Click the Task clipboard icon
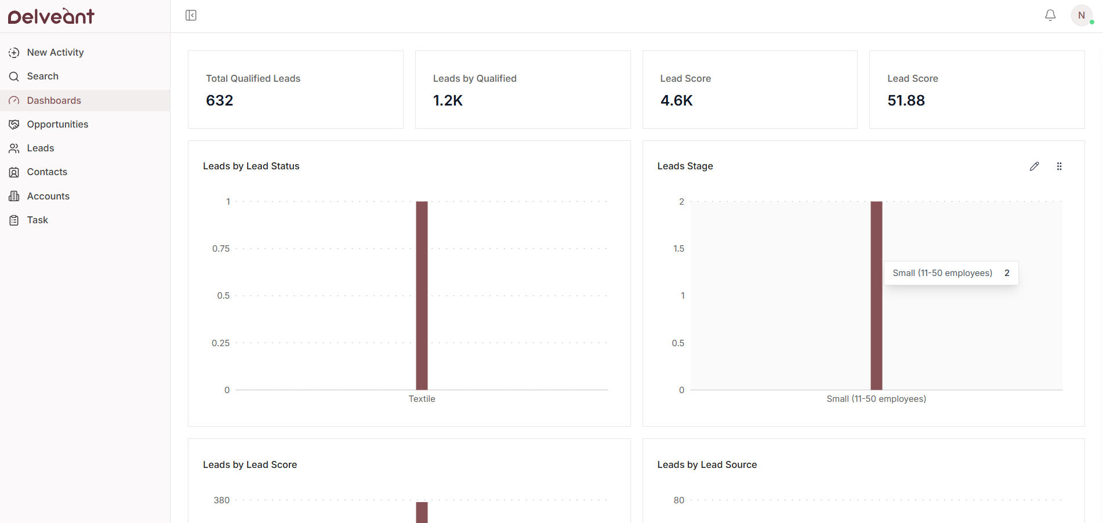This screenshot has width=1103, height=523. pos(14,220)
